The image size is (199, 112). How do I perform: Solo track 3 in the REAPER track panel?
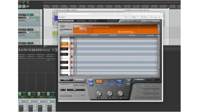point(38,43)
